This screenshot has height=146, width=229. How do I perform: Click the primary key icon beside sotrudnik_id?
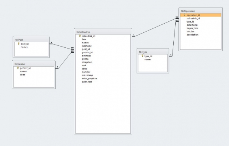(80, 36)
